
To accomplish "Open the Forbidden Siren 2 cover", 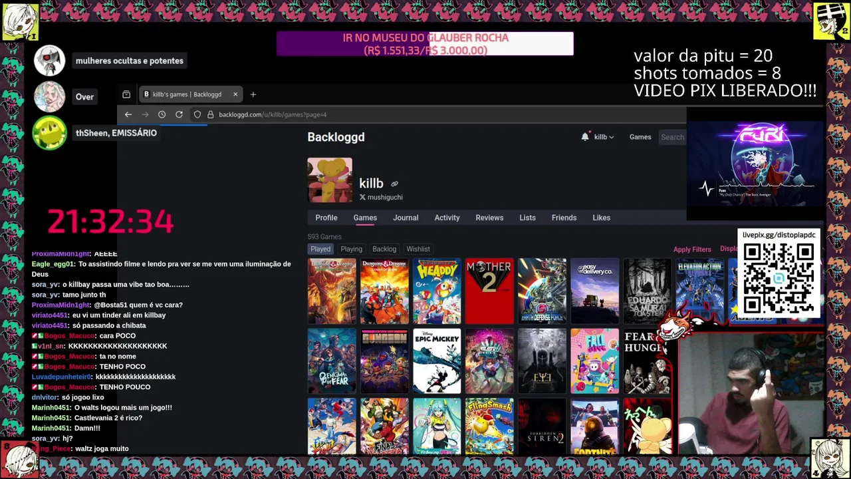I will click(542, 426).
